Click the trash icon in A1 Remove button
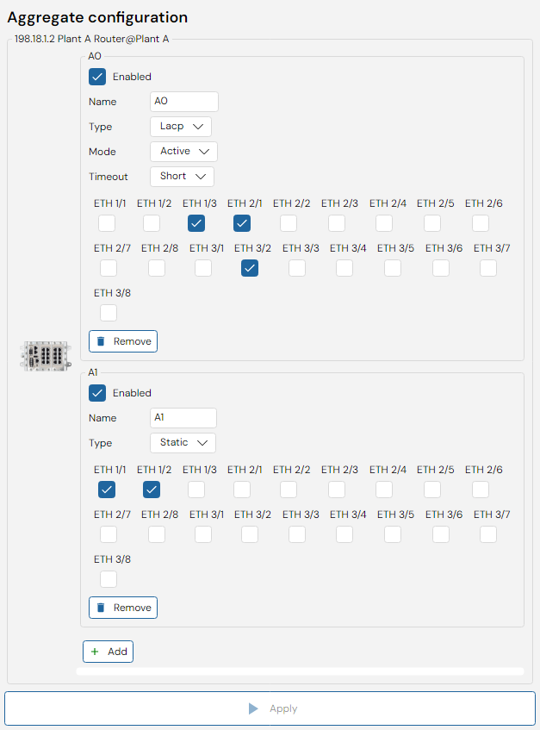The height and width of the screenshot is (730, 540). point(101,608)
